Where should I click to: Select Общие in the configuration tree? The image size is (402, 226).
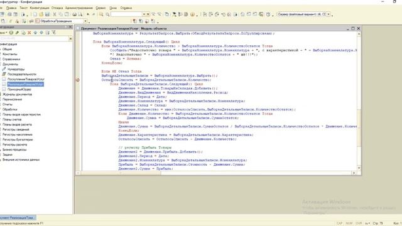tap(7, 49)
